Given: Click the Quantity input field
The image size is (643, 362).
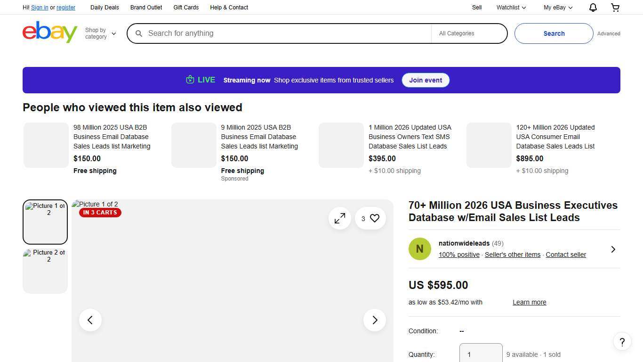Looking at the screenshot, I should tap(480, 354).
